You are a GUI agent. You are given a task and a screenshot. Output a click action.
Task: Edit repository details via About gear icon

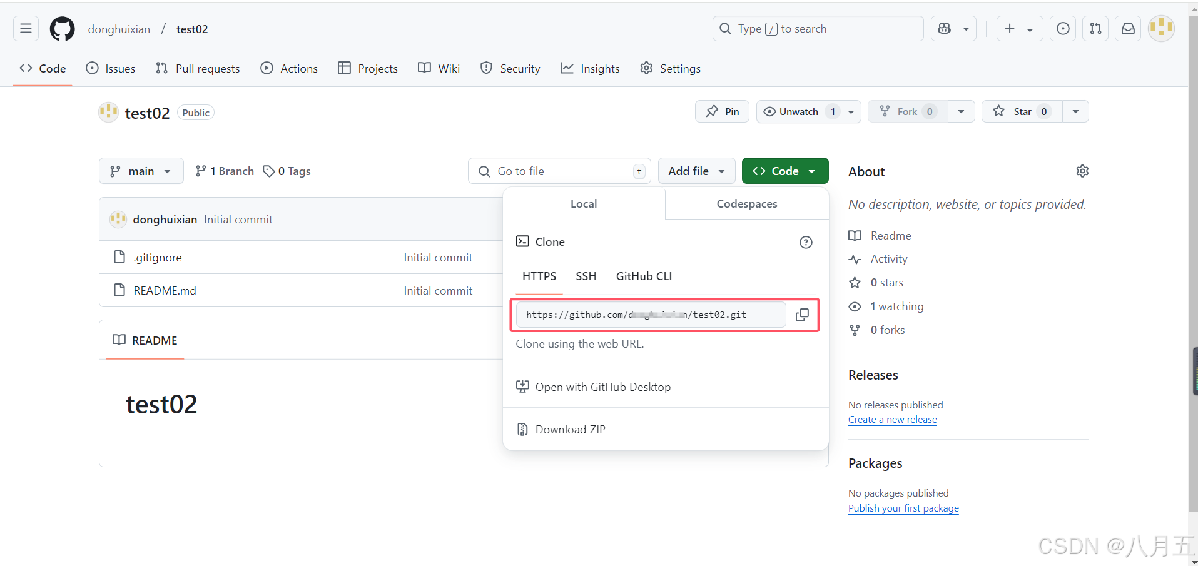point(1082,171)
